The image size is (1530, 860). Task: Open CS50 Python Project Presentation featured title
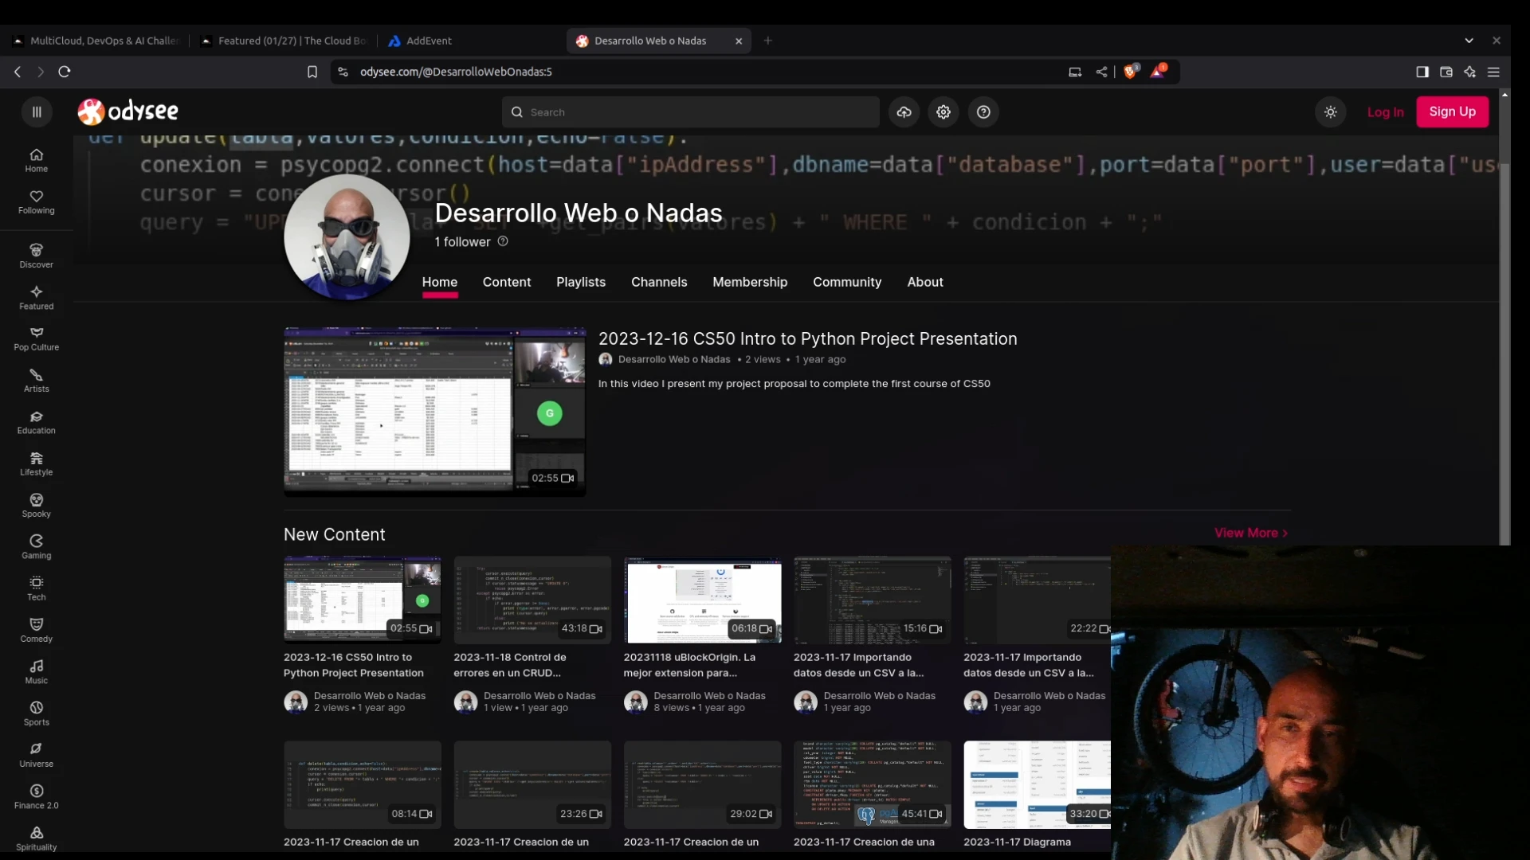pyautogui.click(x=807, y=338)
